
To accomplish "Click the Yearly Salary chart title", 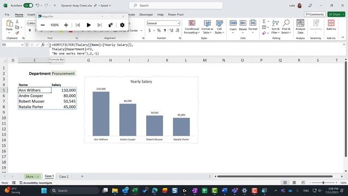I will click(141, 82).
